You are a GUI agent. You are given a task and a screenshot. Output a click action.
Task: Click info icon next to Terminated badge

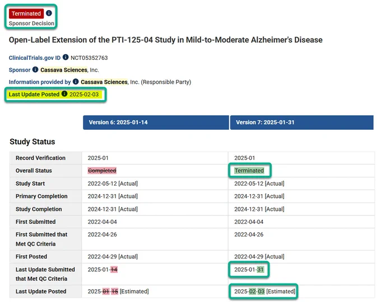pyautogui.click(x=49, y=13)
